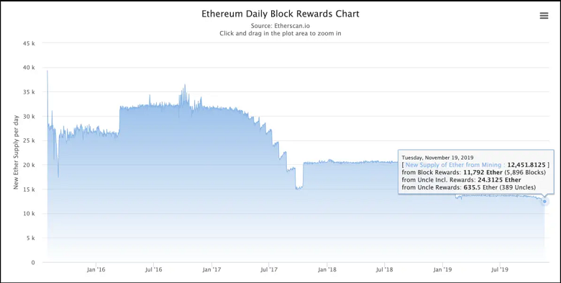Select the Jan '17 x-axis label
561x283 pixels.
tap(211, 269)
